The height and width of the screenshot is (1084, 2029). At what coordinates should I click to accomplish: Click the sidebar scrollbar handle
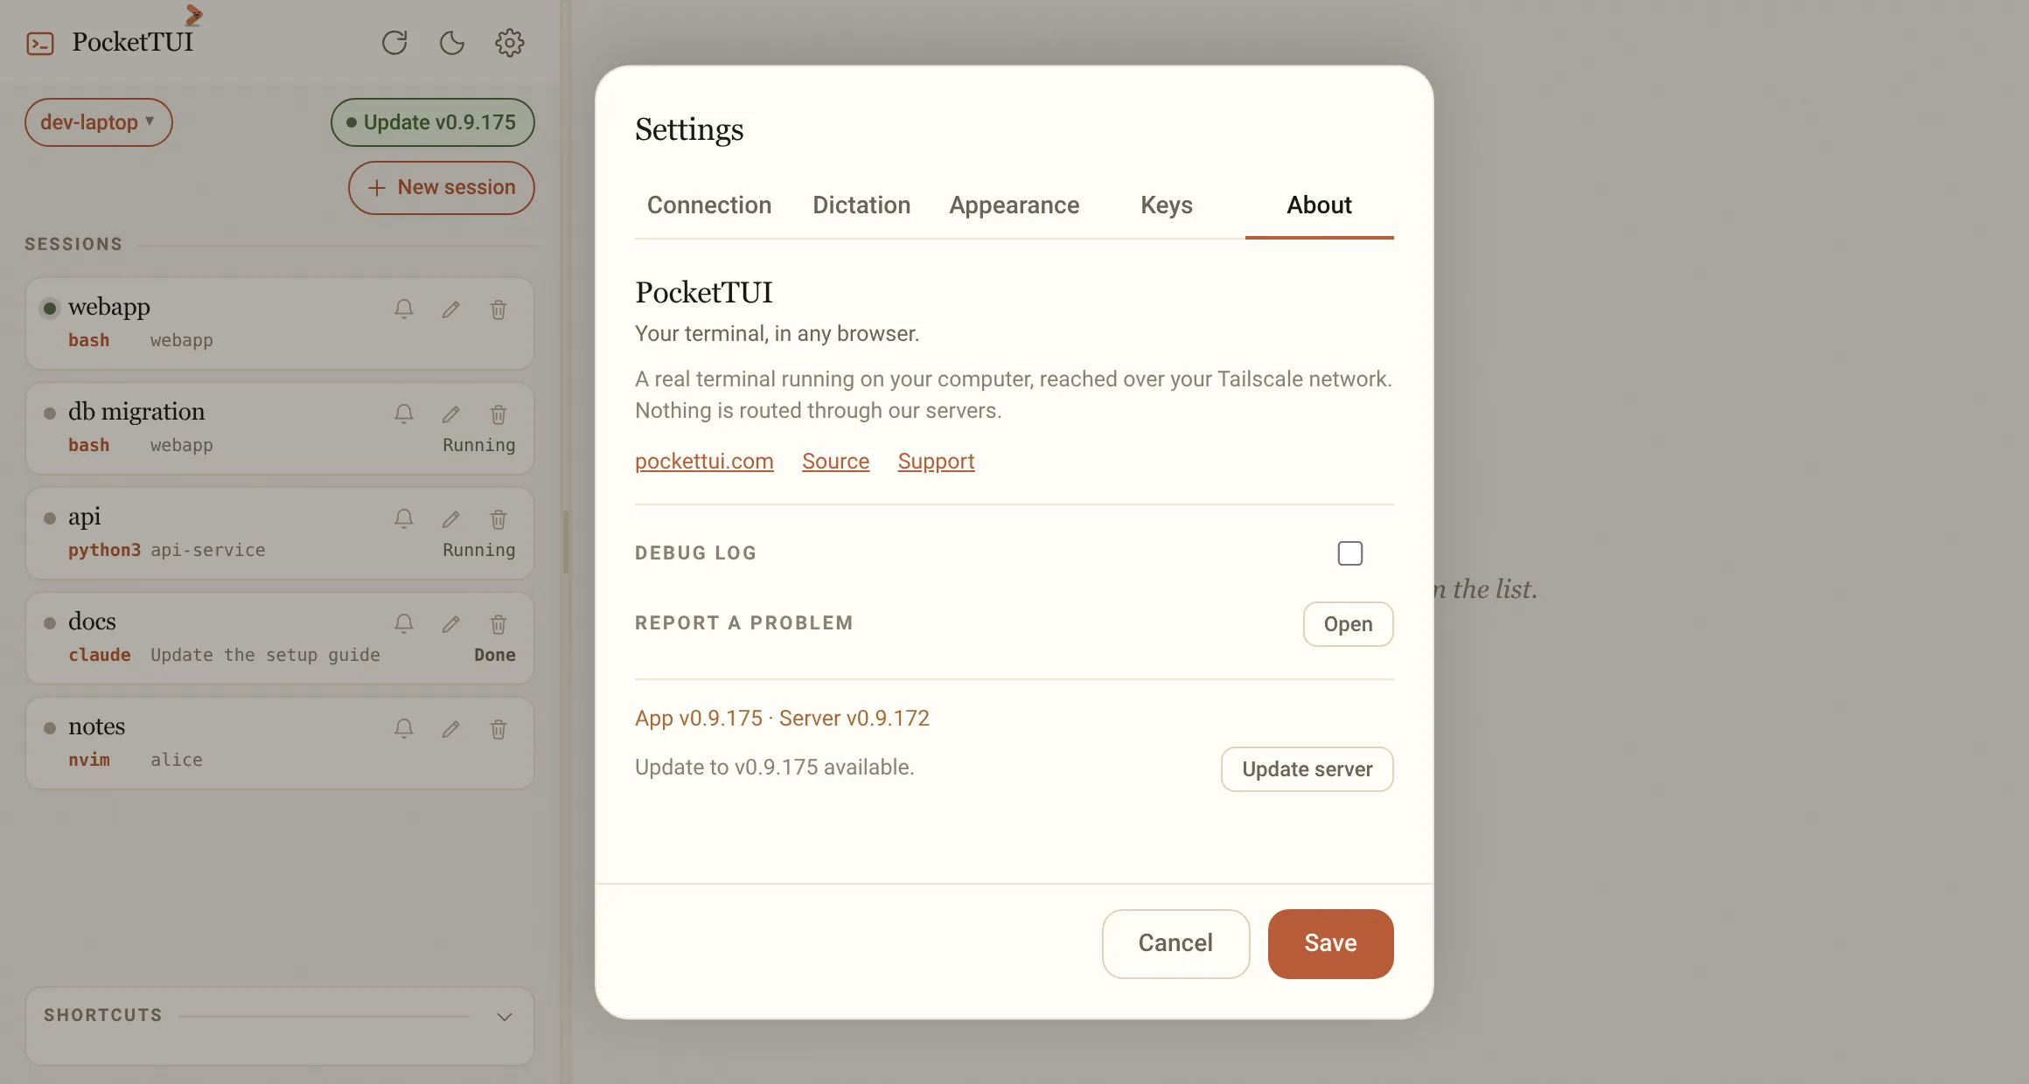pyautogui.click(x=566, y=542)
